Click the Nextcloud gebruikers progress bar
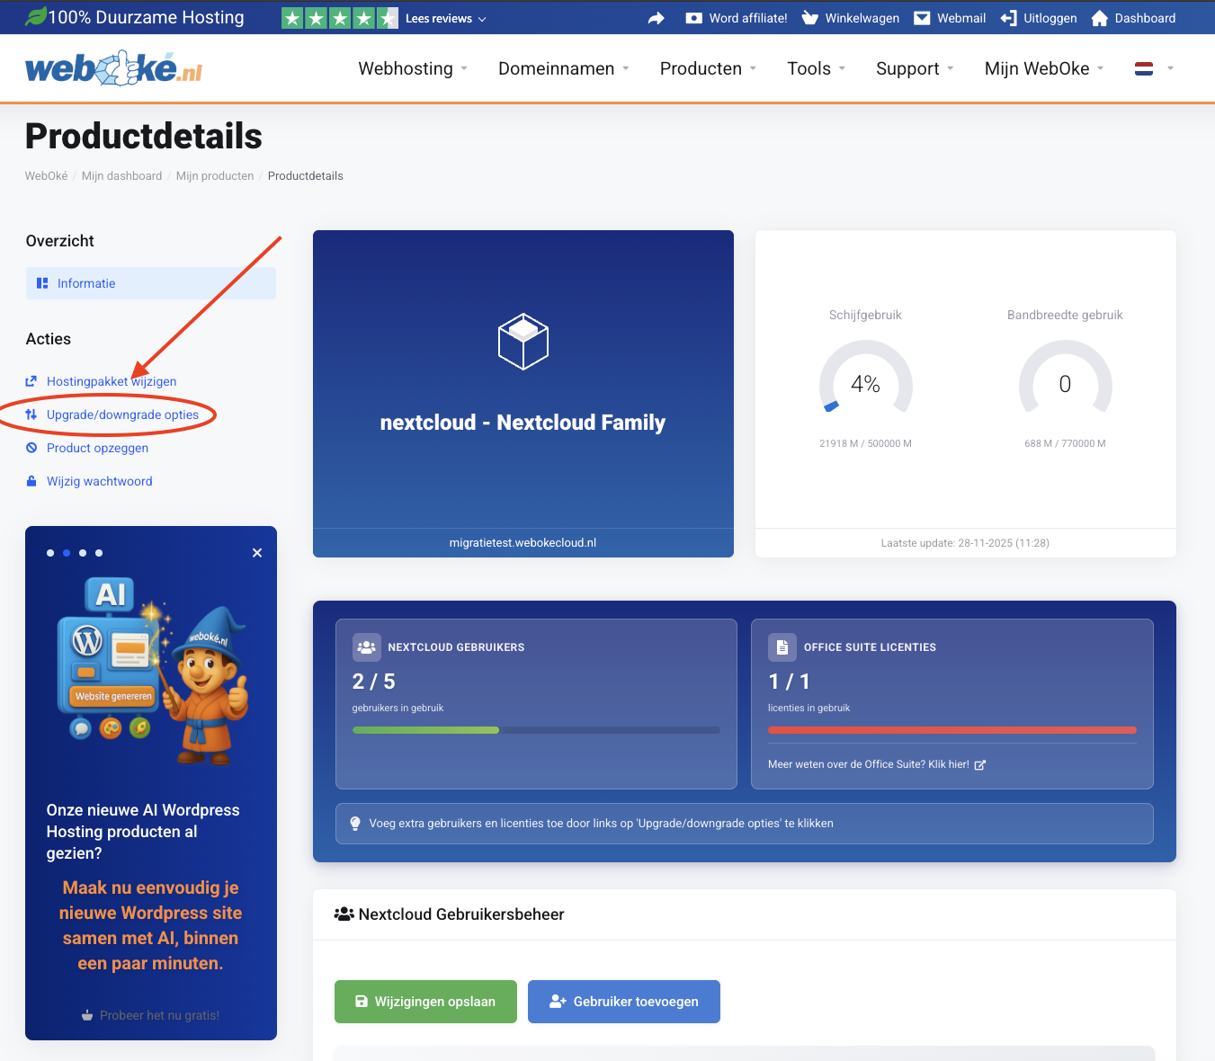The height and width of the screenshot is (1061, 1215). click(x=536, y=730)
